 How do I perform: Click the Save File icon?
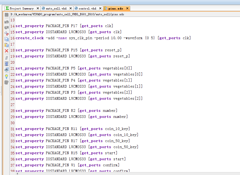[7, 15]
